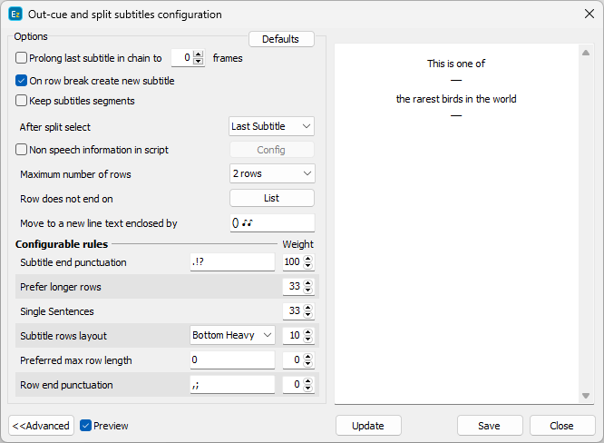This screenshot has width=604, height=443.
Task: Tick the Keep subtitles segments checkbox
Action: point(22,101)
